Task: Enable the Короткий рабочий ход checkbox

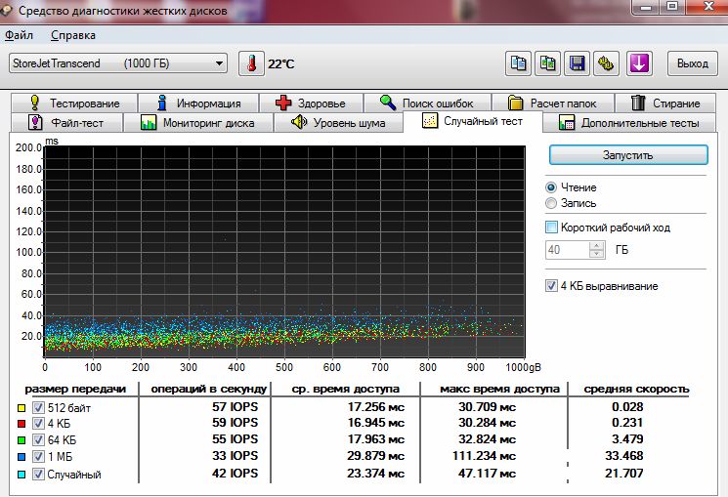Action: pos(552,227)
